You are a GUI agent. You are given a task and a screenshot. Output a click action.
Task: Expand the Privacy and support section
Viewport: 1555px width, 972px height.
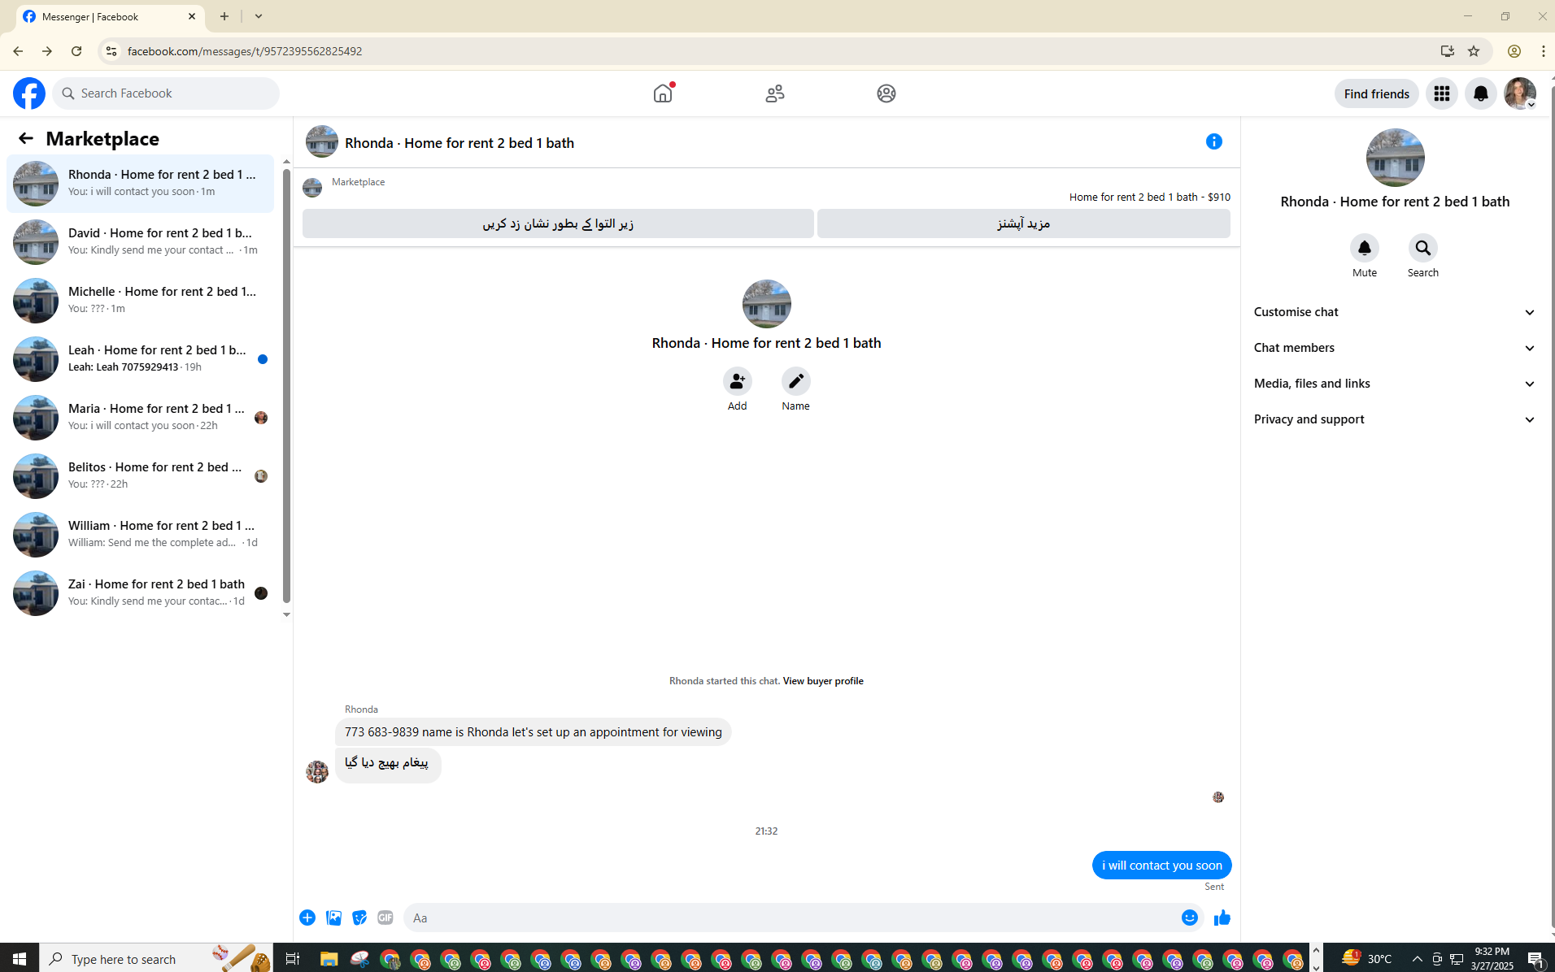1395,419
